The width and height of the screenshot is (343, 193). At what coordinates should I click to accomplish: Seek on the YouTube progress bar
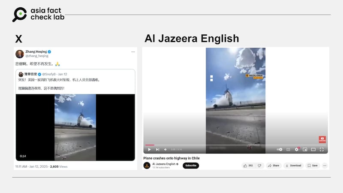point(235,145)
